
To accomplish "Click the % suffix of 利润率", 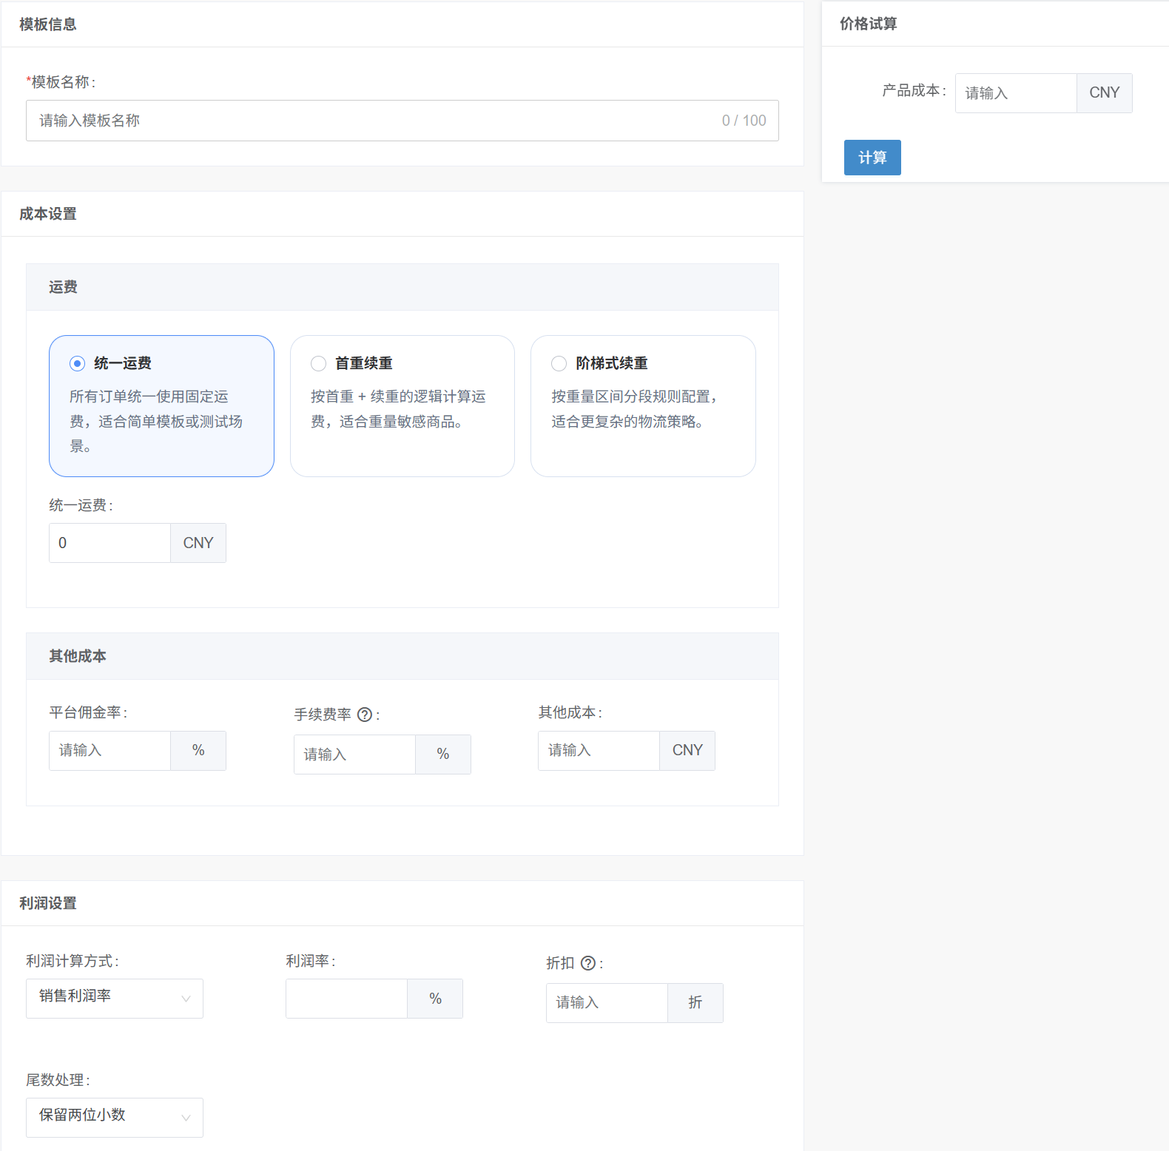I will tap(435, 999).
